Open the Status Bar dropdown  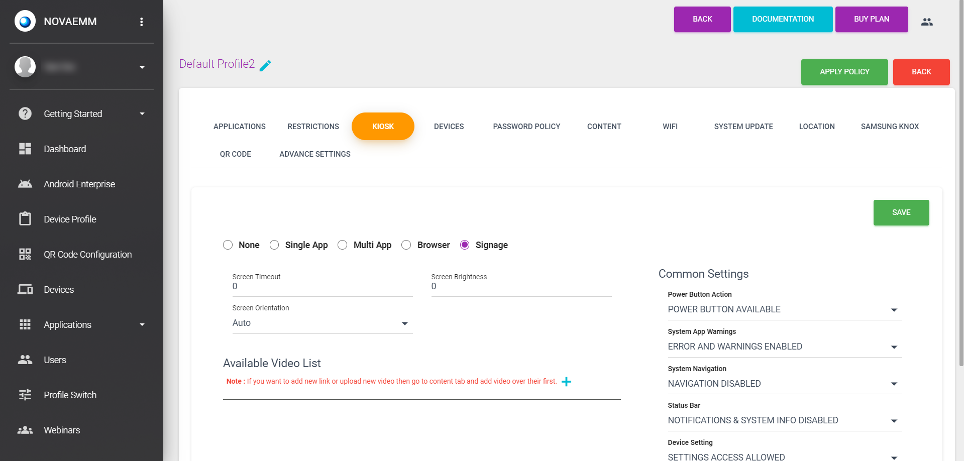(785, 420)
